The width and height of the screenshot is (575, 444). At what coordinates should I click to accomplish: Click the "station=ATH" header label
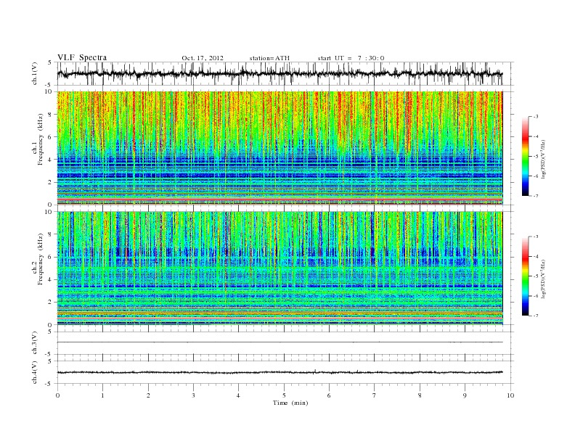pyautogui.click(x=269, y=58)
